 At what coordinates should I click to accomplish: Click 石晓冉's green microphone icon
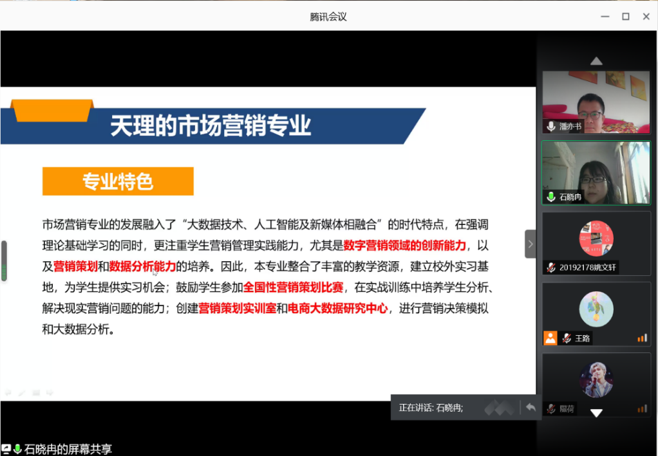(x=551, y=197)
